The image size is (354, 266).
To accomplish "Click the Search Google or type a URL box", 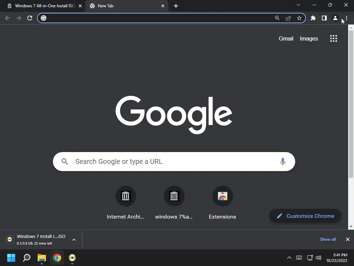I will [x=174, y=161].
